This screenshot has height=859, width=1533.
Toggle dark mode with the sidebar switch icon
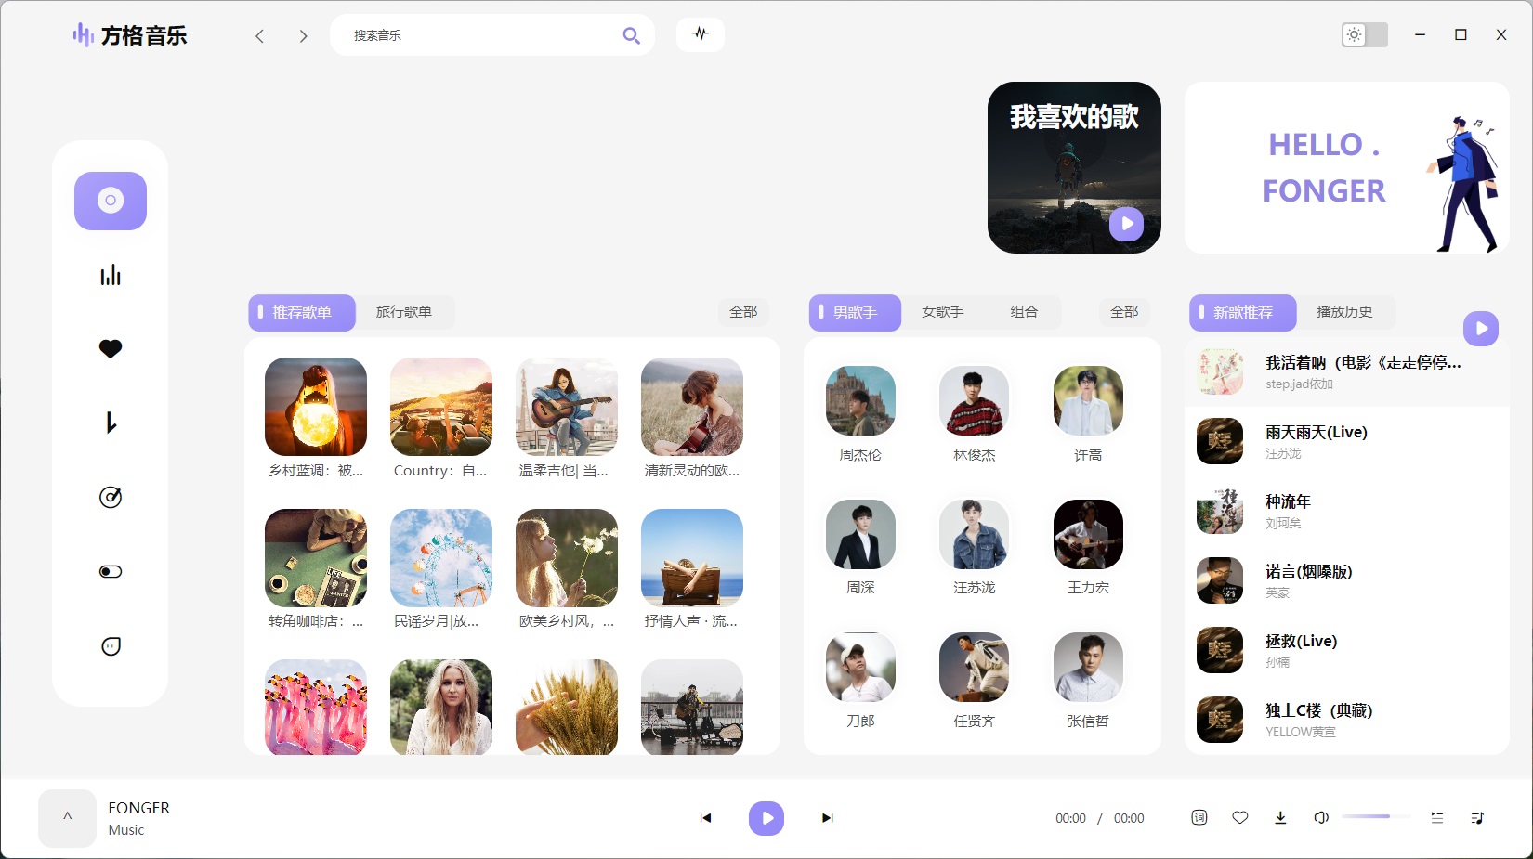110,571
